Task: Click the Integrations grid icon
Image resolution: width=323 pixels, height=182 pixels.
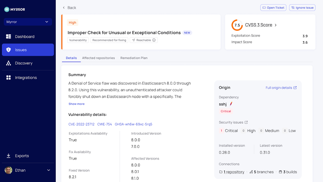Action: tap(9, 78)
